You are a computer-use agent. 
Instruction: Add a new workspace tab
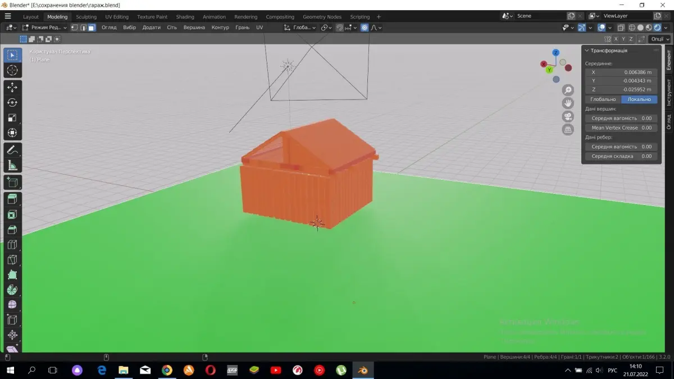click(x=379, y=17)
